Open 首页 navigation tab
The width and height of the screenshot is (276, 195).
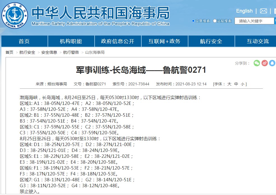[24, 41]
